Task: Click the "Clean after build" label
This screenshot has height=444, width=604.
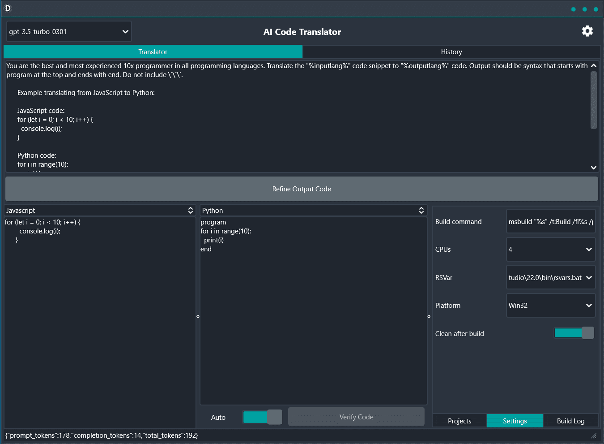Action: click(x=459, y=334)
